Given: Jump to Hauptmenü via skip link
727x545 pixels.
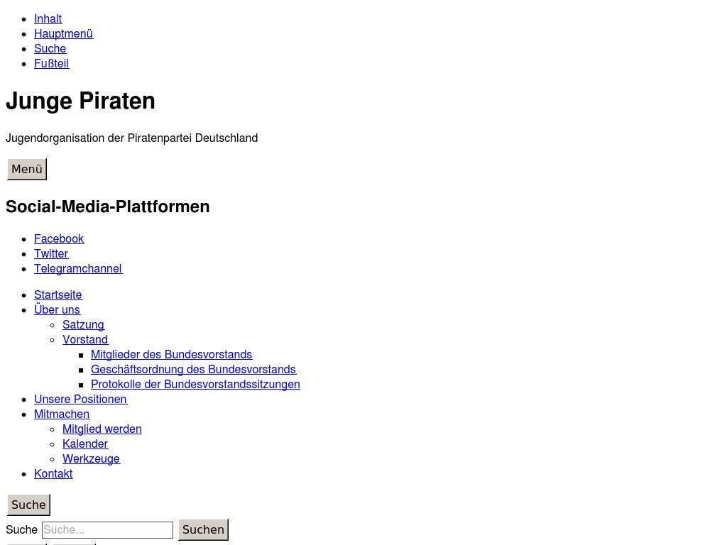Looking at the screenshot, I should tap(63, 33).
